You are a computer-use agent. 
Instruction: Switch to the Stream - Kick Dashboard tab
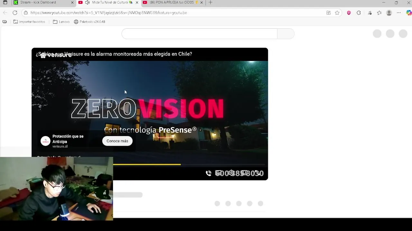(x=44, y=3)
